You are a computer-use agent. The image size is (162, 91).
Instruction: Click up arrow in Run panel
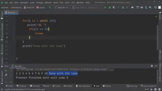(11, 71)
